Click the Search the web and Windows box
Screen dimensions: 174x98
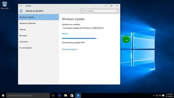coord(28,96)
